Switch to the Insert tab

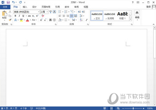coord(25,7)
